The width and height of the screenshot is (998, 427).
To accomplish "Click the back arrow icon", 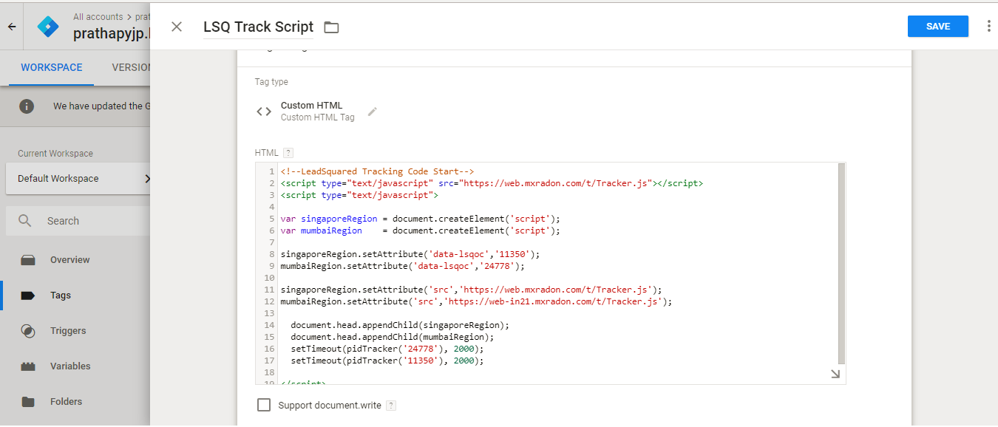I will point(12,27).
